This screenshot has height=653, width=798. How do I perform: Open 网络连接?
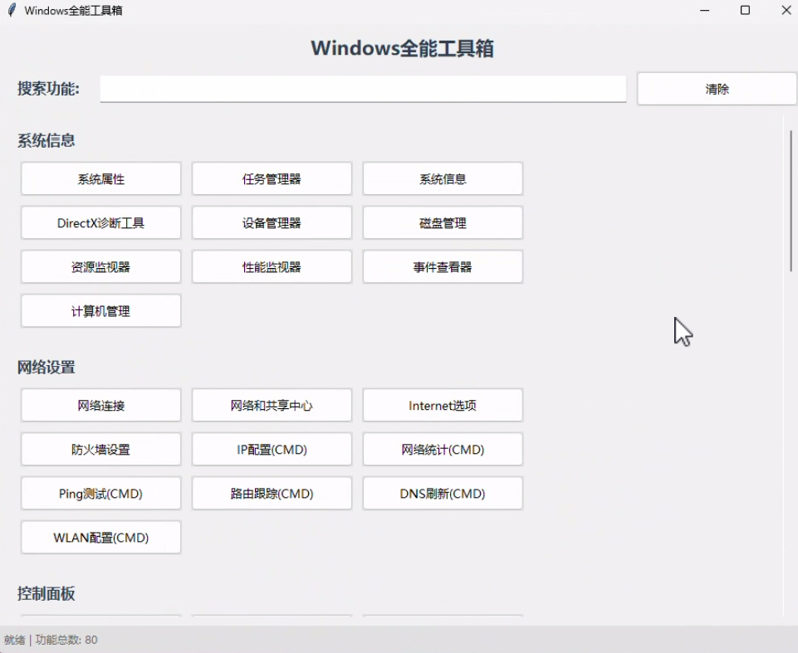pos(100,406)
